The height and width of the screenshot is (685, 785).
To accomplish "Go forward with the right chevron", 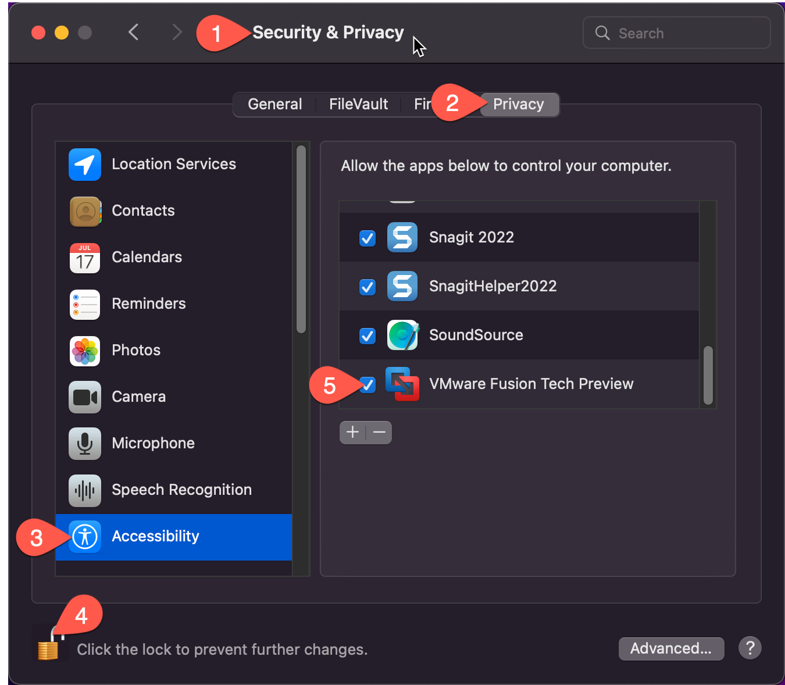I will [x=177, y=32].
